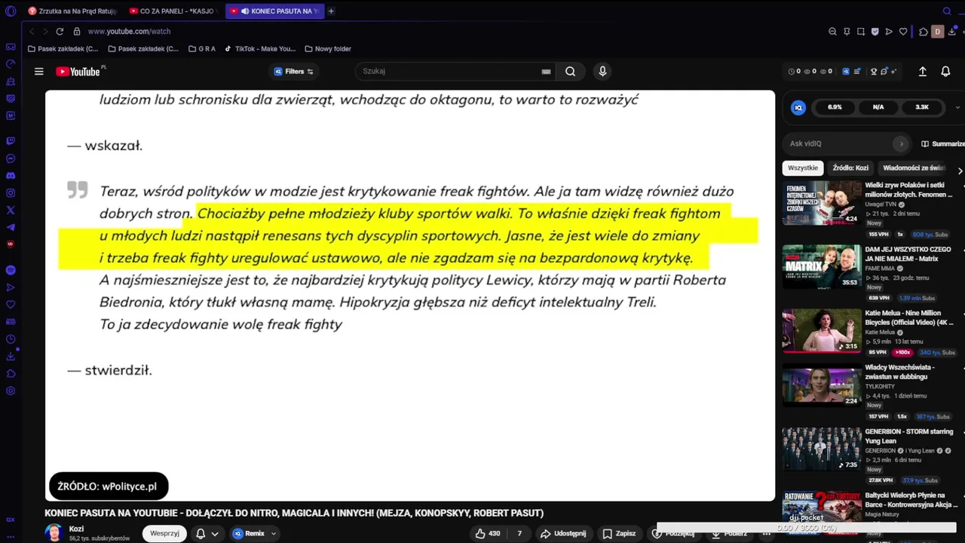Open X Twitter in sidebar
This screenshot has height=543, width=965.
click(x=11, y=210)
